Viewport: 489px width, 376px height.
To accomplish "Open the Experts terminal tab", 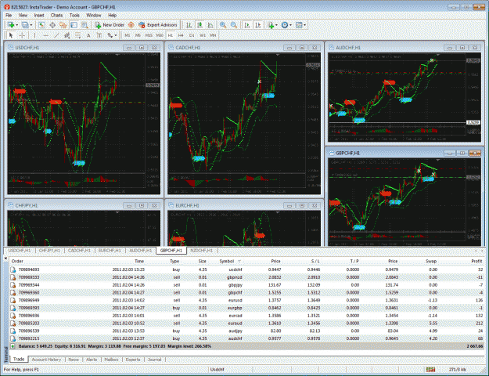I will 133,360.
